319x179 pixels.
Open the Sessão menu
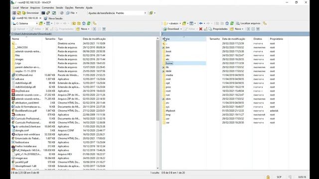point(59,8)
